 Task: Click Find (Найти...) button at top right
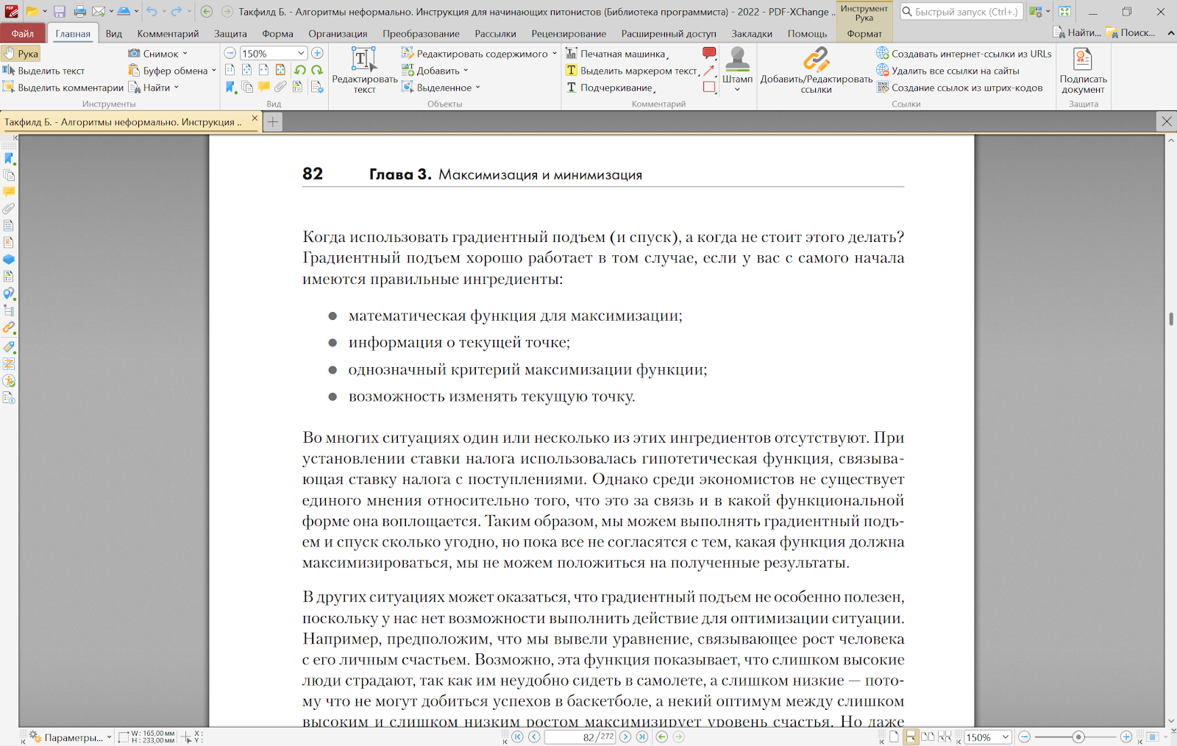pos(1077,32)
